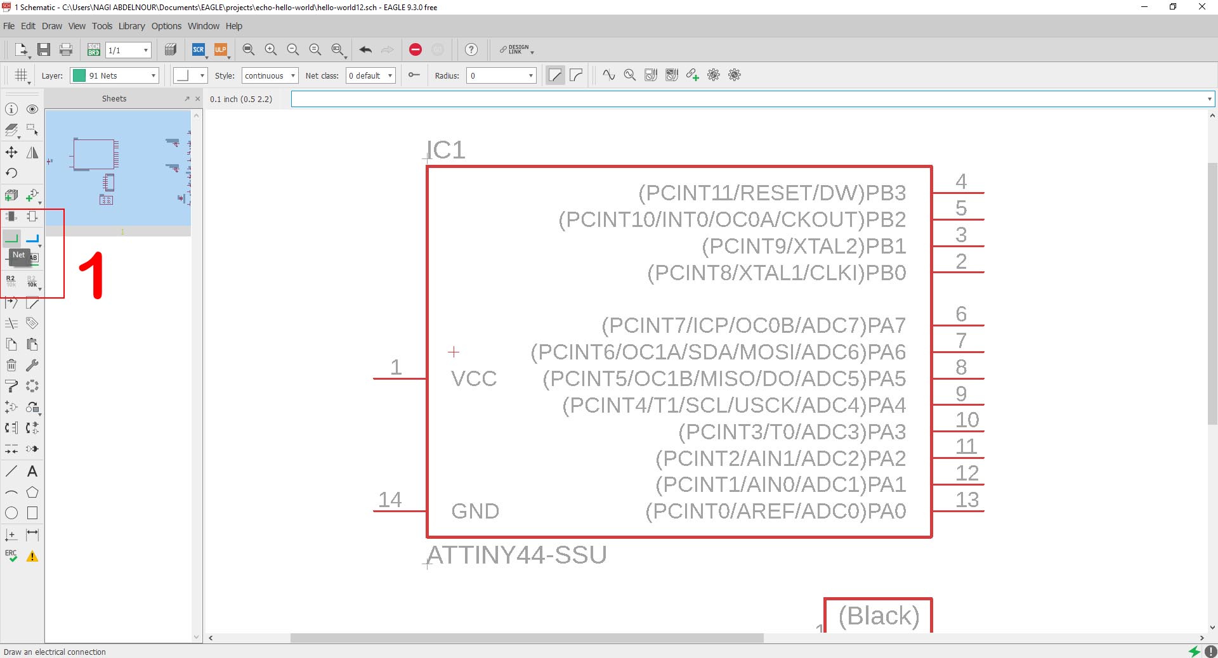The height and width of the screenshot is (658, 1218).
Task: Select the Change wrench tool
Action: click(x=32, y=365)
